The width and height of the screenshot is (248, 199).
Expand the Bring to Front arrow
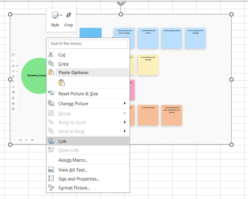(125, 122)
